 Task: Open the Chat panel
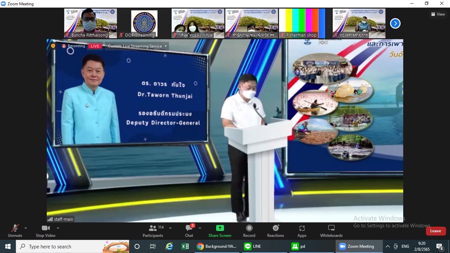(189, 231)
